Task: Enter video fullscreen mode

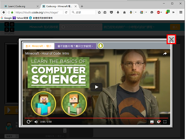Action: click(x=165, y=122)
